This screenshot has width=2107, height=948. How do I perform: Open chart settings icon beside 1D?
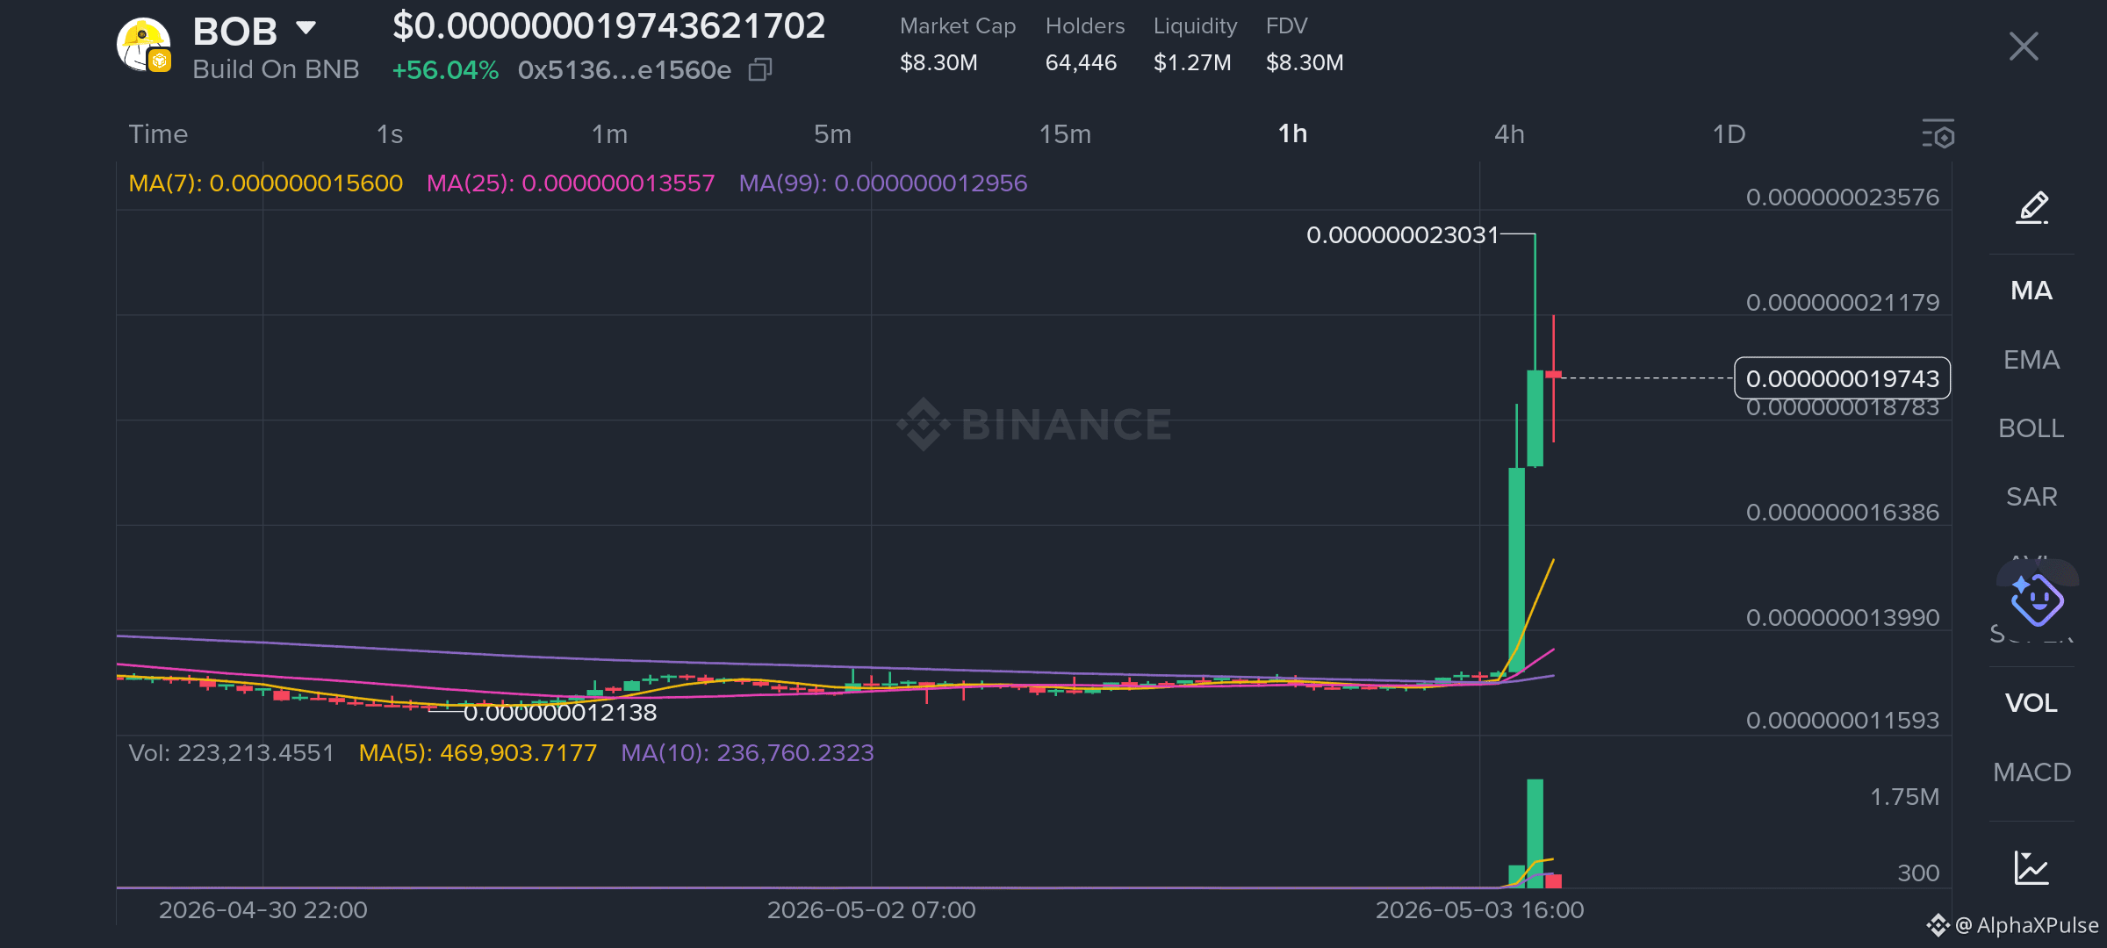click(x=1938, y=134)
